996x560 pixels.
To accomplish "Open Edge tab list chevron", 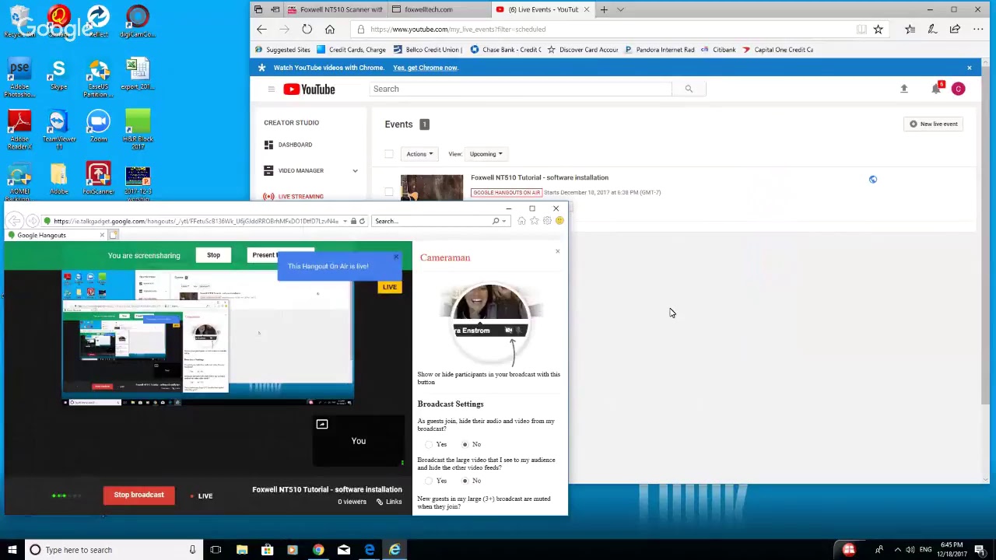I will point(620,9).
